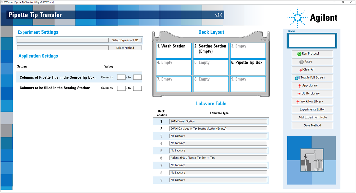
Task: Click the VWorks window title bar icon
Action: pyautogui.click(x=2, y=2)
